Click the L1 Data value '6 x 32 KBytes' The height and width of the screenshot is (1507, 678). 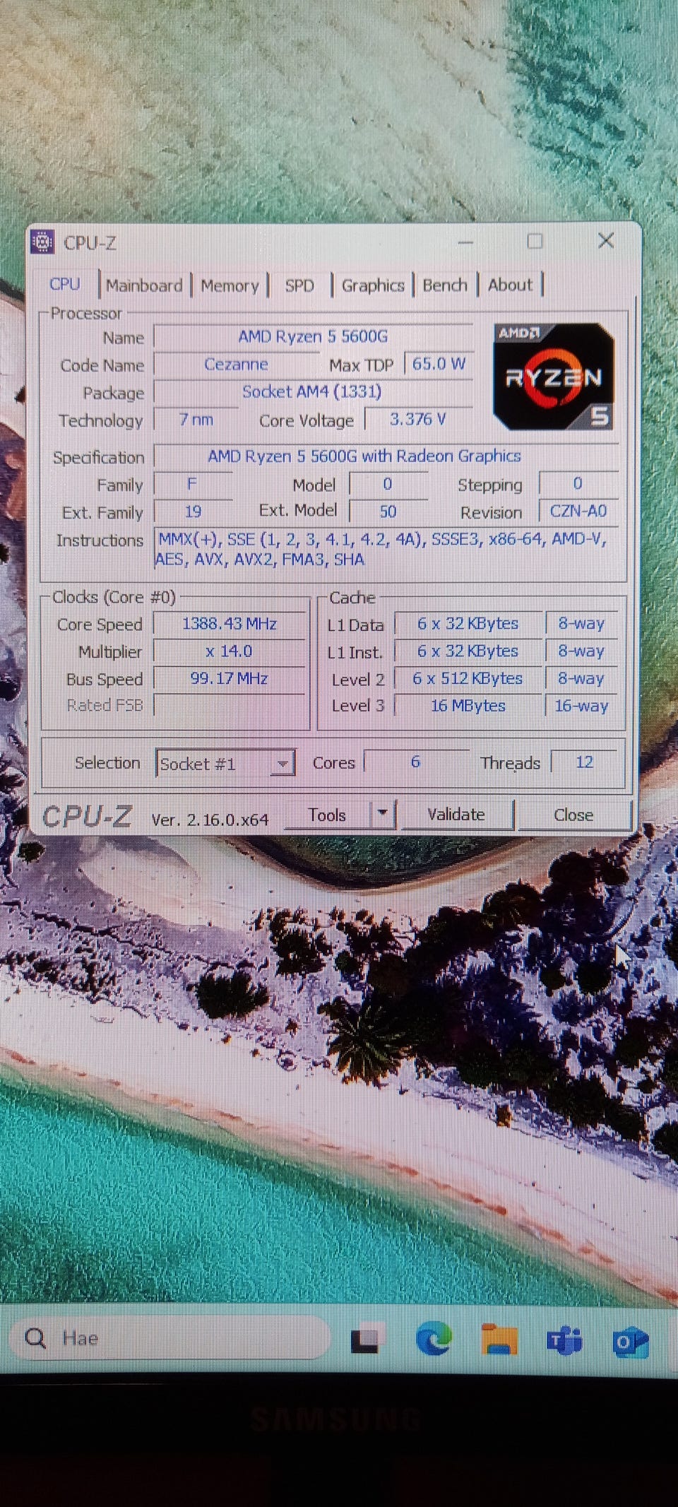point(468,624)
